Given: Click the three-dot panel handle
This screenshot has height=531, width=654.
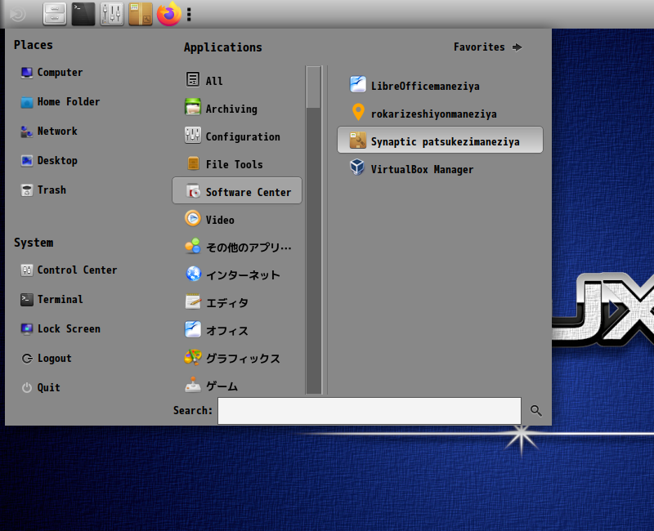Looking at the screenshot, I should (x=189, y=14).
